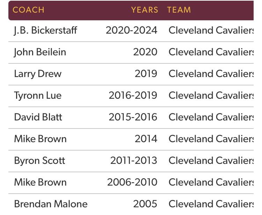This screenshot has width=262, height=215.
Task: Select coach J.B. Bickerstaff
Action: click(45, 30)
